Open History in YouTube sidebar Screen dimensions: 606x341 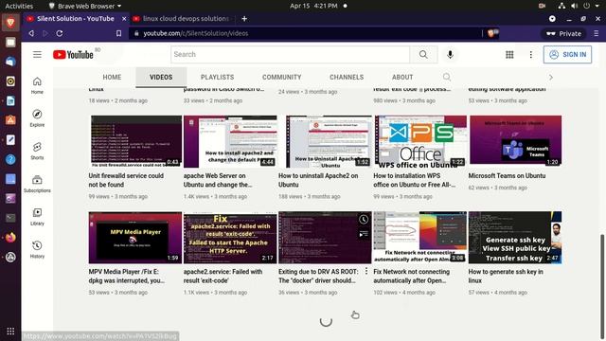37,250
